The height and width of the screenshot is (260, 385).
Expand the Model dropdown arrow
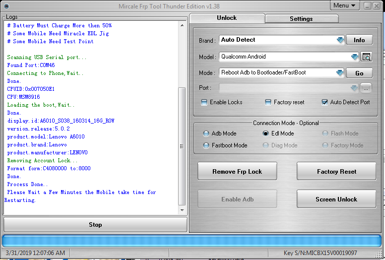(x=355, y=57)
